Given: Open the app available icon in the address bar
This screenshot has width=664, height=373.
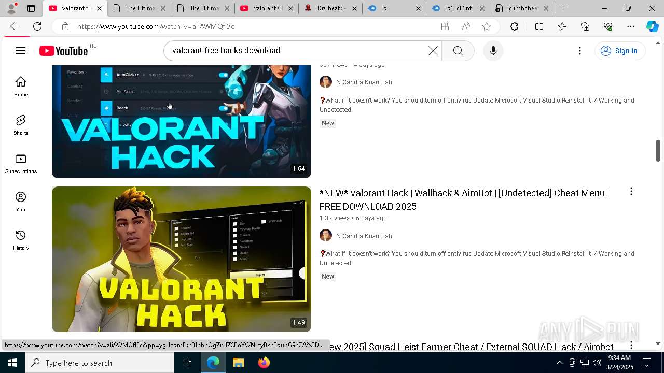Looking at the screenshot, I should (445, 26).
